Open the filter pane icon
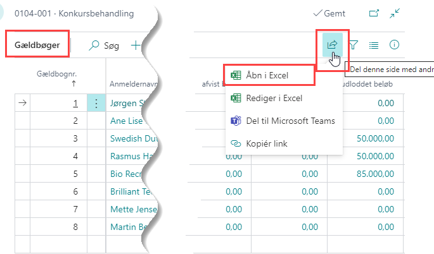The width and height of the screenshot is (434, 254). click(x=354, y=45)
